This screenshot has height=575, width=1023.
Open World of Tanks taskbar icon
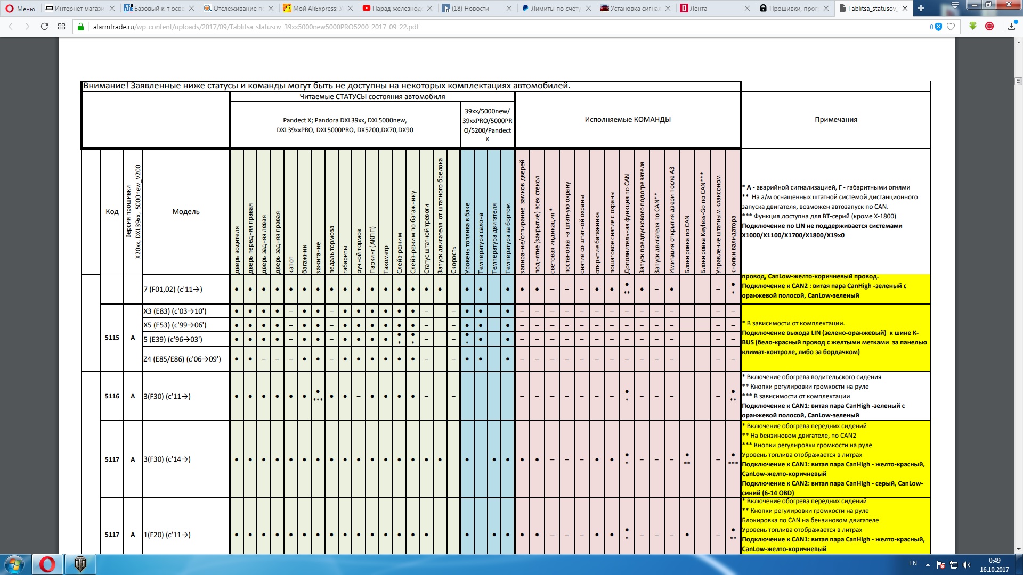click(80, 564)
